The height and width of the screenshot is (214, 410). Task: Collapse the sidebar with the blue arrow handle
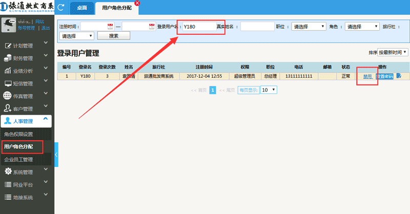(x=56, y=156)
